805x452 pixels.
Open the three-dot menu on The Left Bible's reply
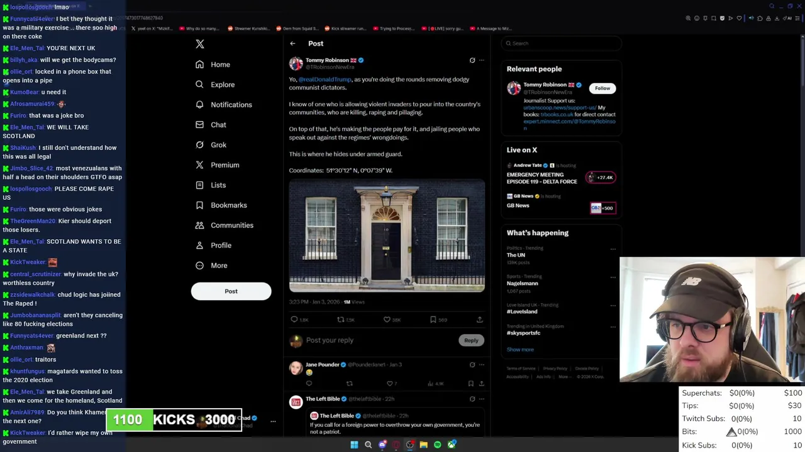click(x=482, y=399)
